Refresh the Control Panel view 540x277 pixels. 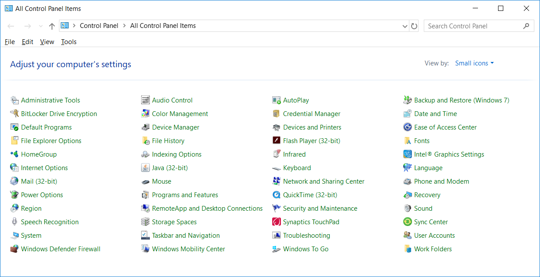414,26
